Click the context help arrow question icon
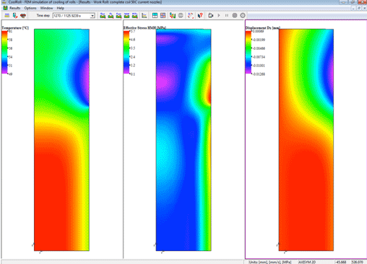367x264 pixels. (200, 16)
